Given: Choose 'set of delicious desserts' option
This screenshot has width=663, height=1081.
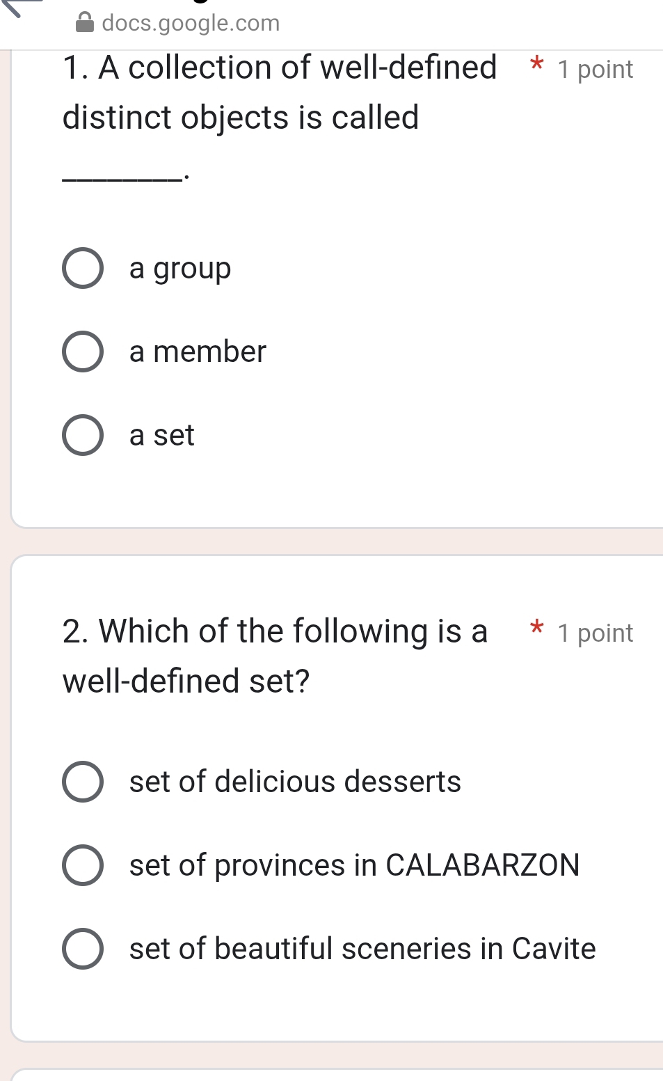Looking at the screenshot, I should pos(82,782).
